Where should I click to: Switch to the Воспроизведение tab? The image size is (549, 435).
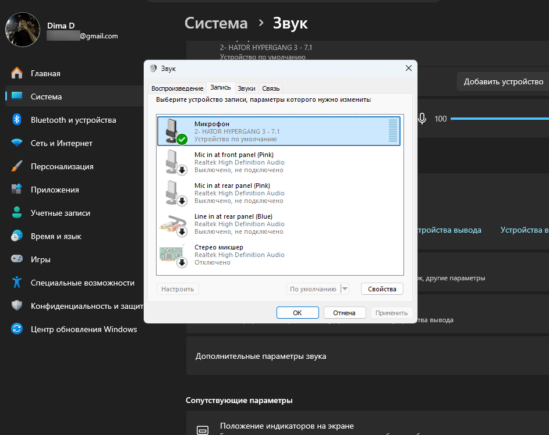177,88
